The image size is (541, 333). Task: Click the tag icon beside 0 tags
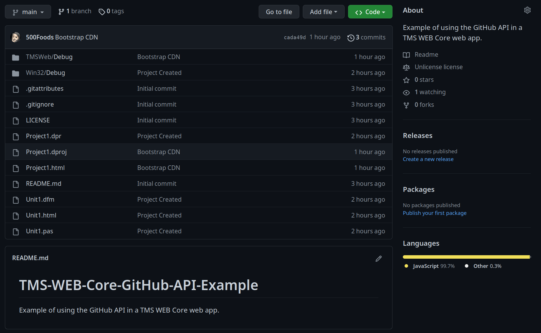coord(102,12)
